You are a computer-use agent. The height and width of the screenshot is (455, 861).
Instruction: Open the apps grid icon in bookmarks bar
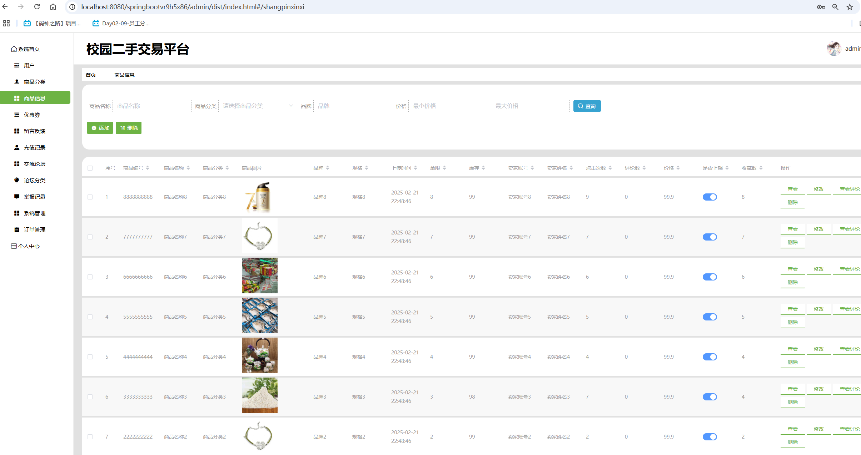6,23
